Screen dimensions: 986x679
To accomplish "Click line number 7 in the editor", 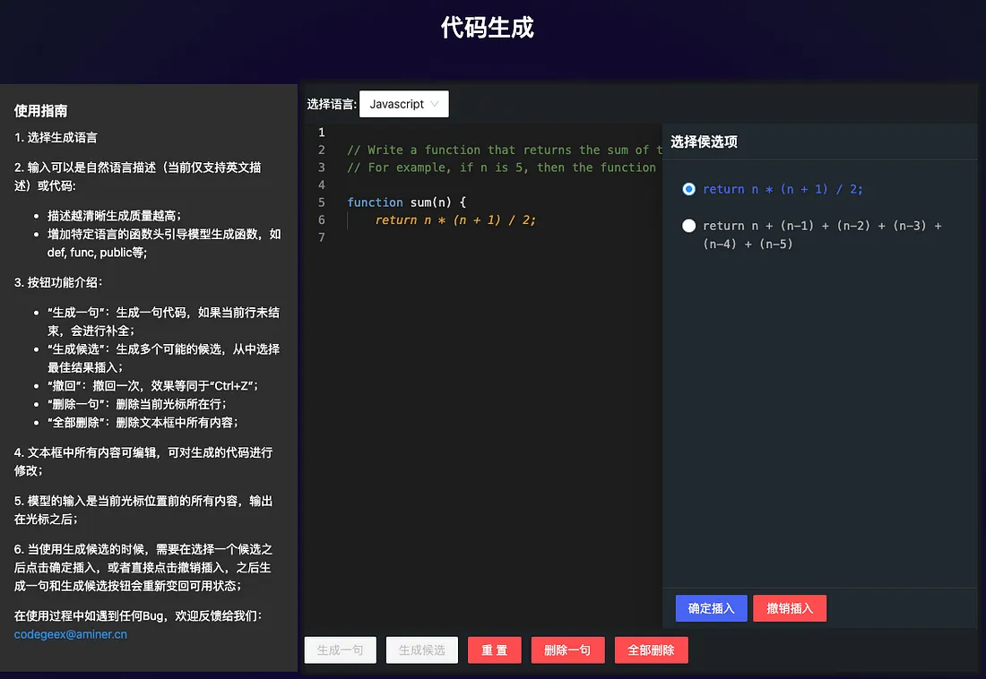I will (321, 237).
